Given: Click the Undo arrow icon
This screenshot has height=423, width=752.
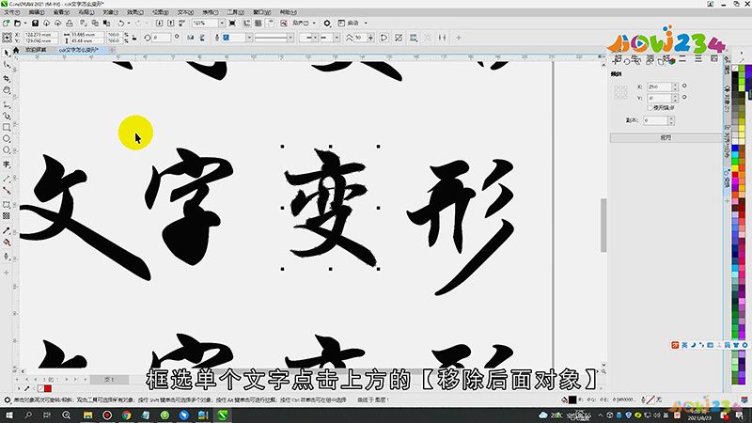Looking at the screenshot, I should click(121, 23).
